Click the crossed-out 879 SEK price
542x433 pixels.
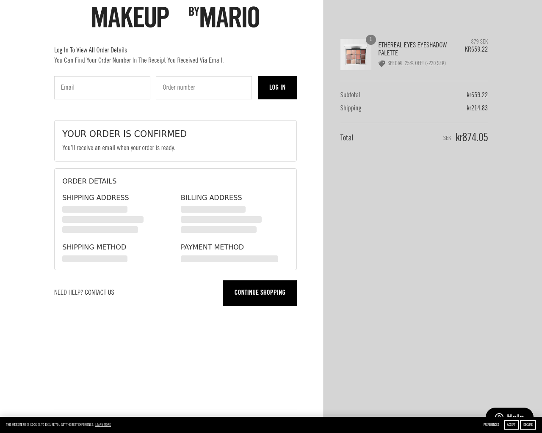click(x=479, y=42)
